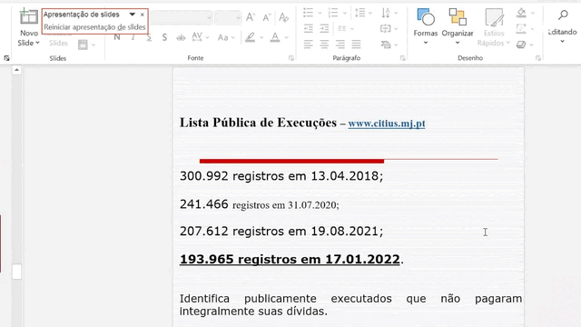
Task: Center the text
Action: tap(324, 45)
